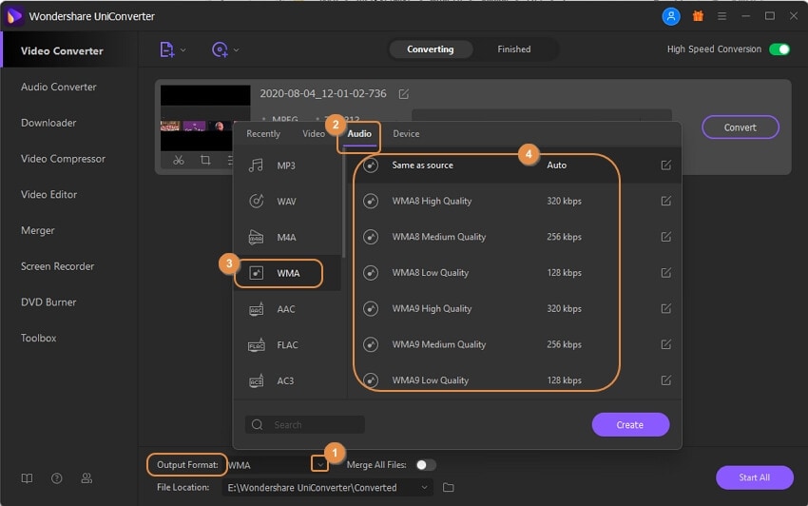Choose WMA8 Medium Quality preset

pyautogui.click(x=513, y=237)
